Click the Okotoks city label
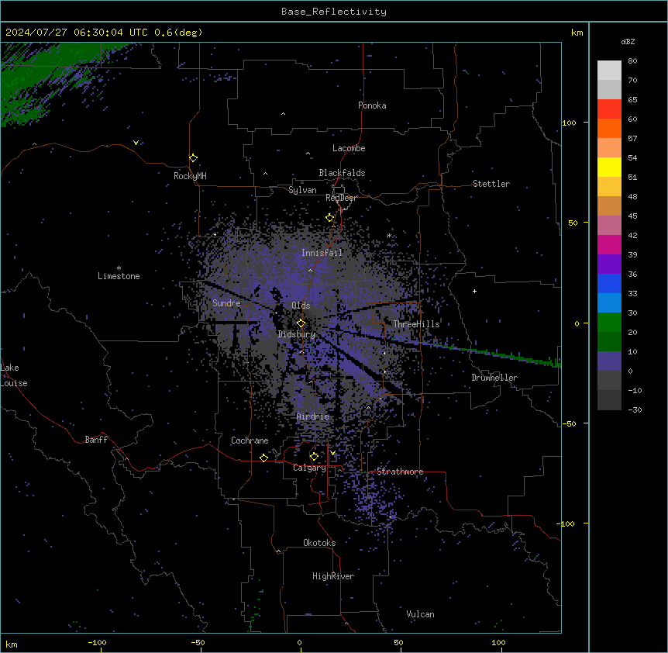 [319, 543]
